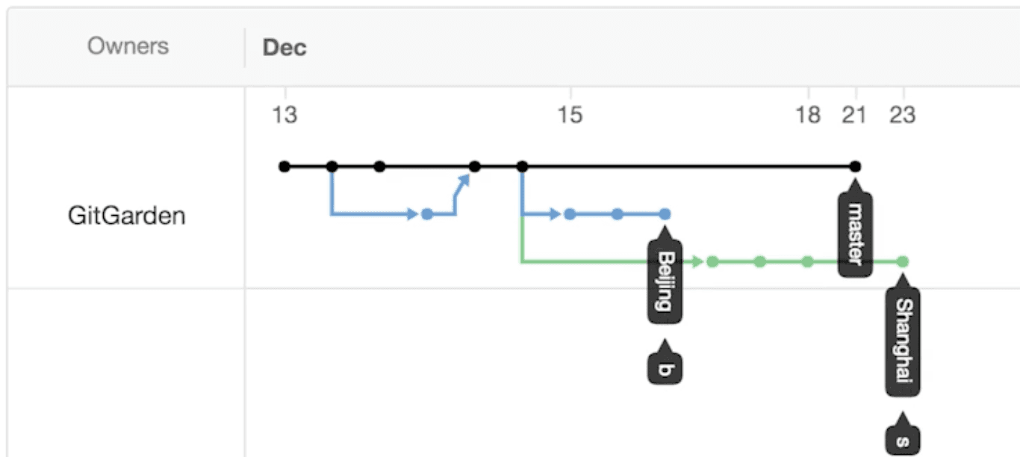Select date label 15
The image size is (1020, 457).
pos(570,115)
